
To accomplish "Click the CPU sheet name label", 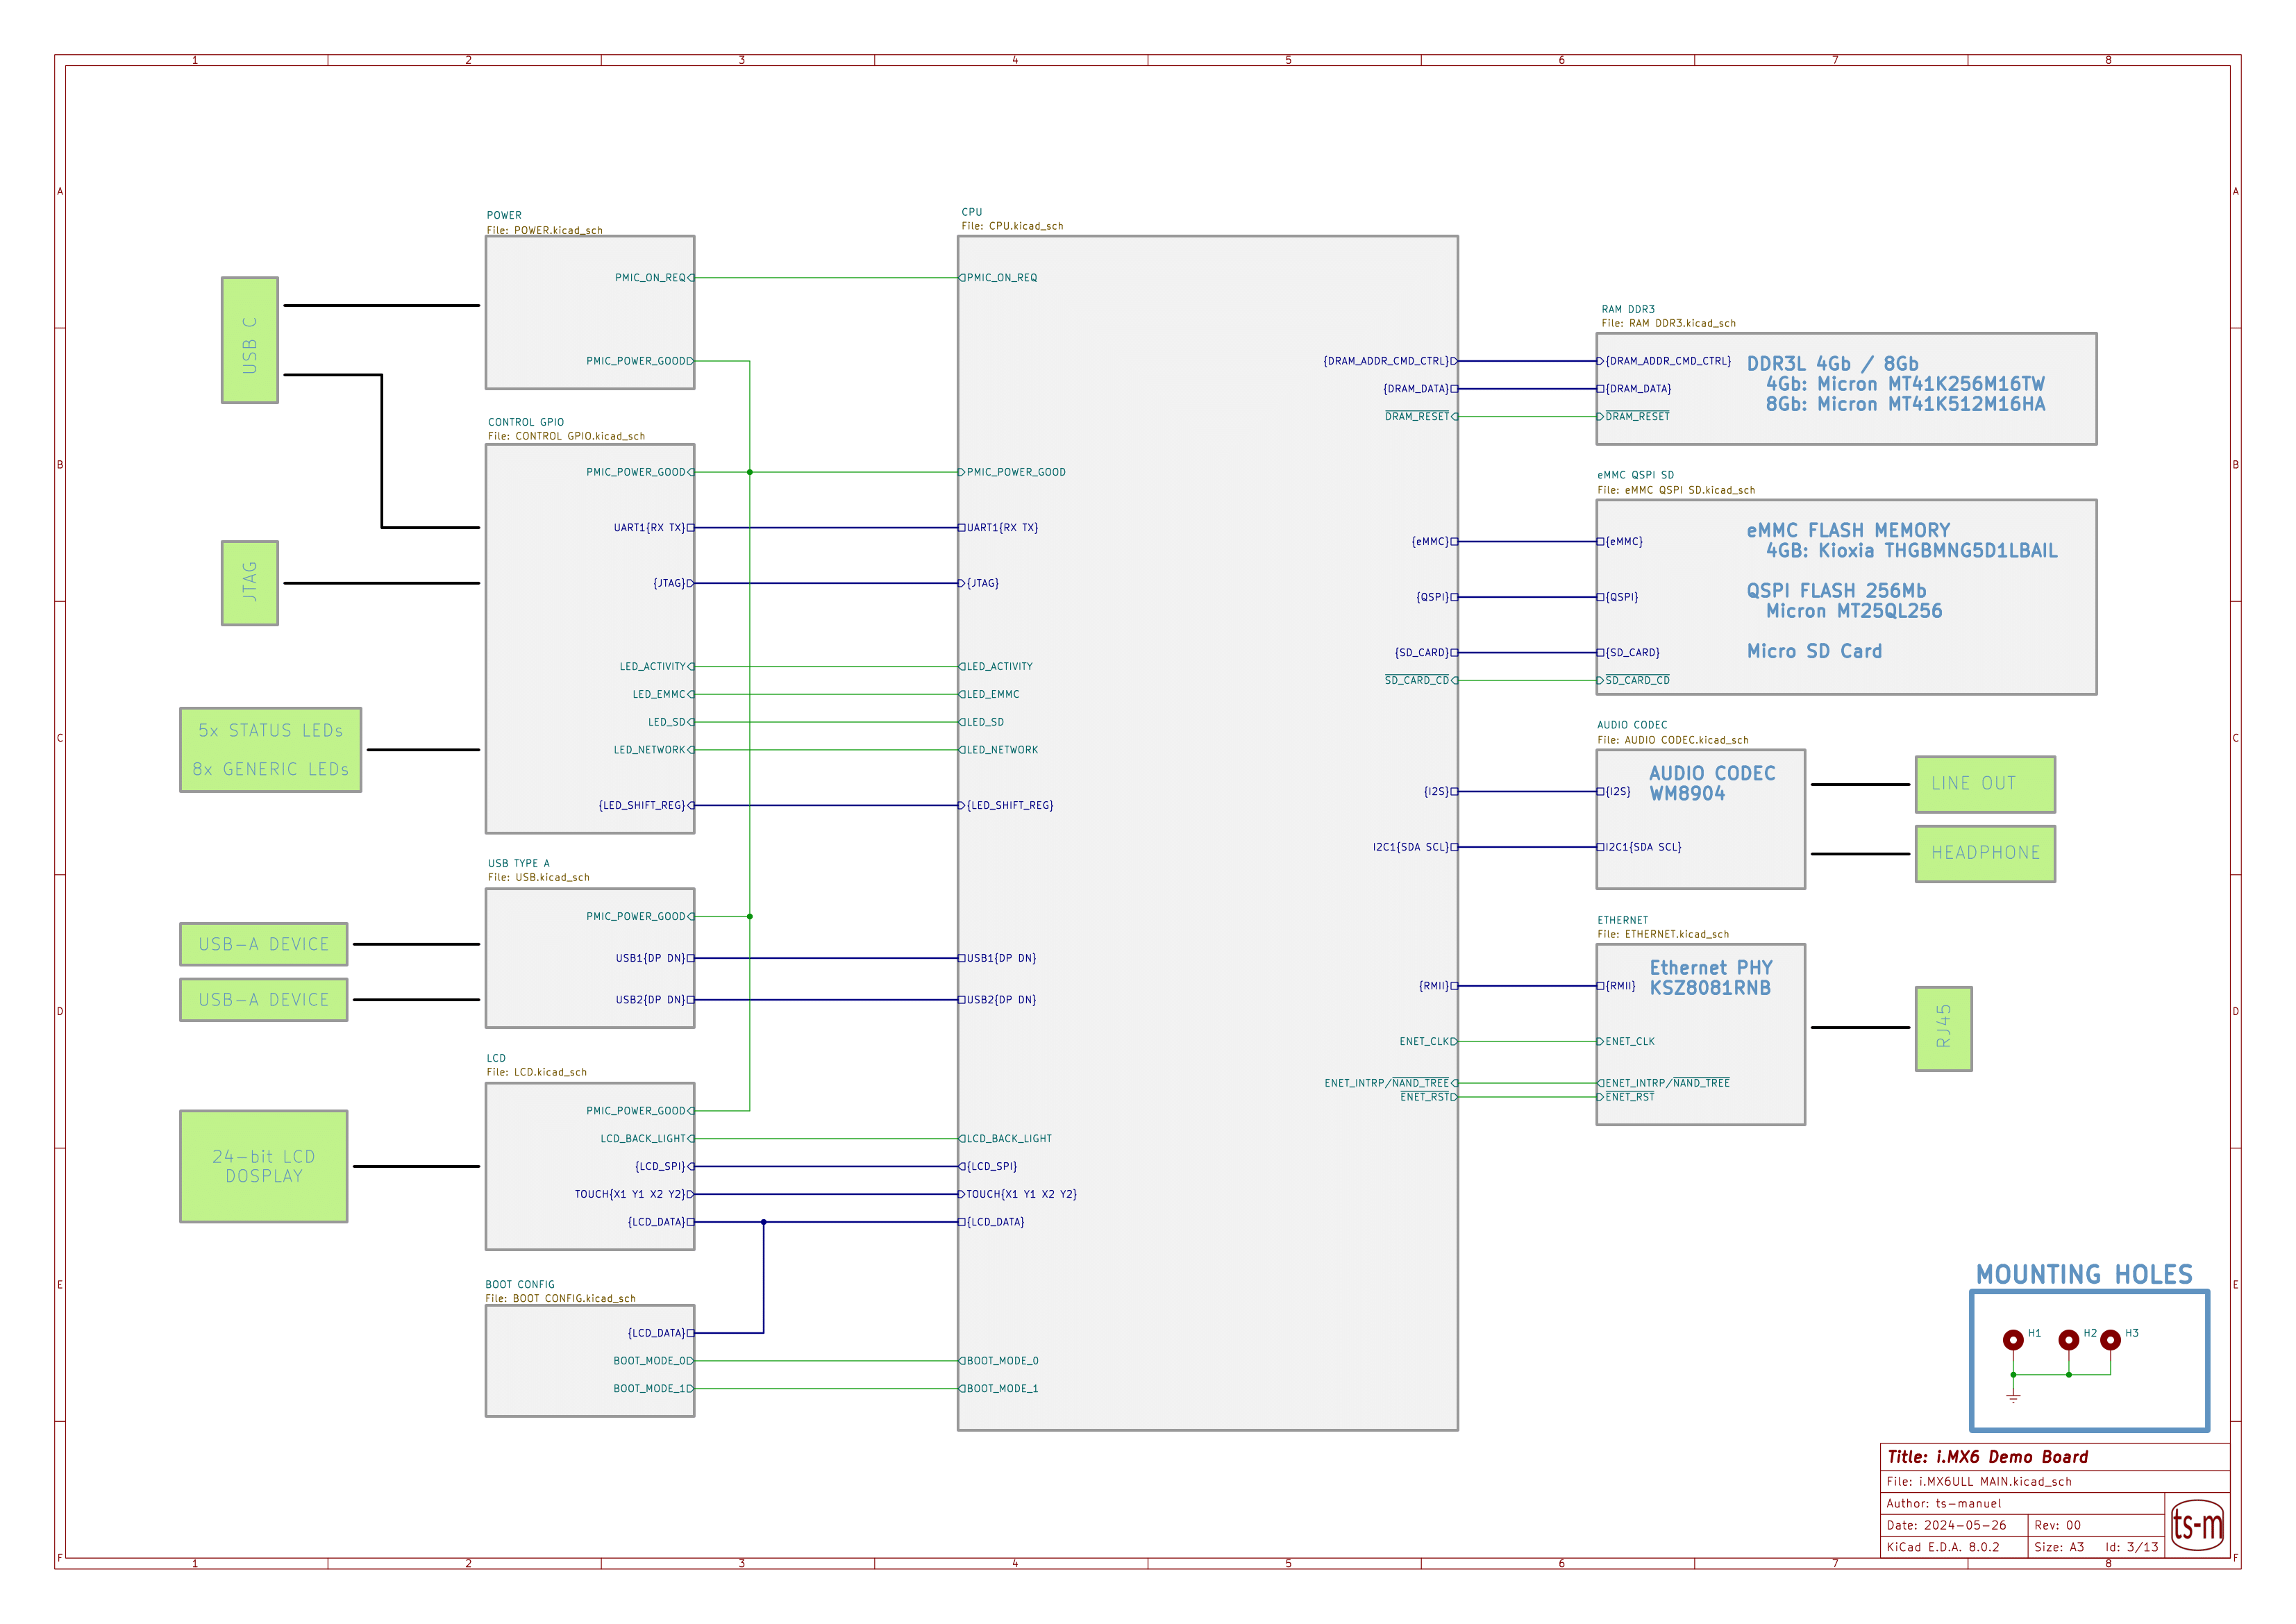I will [972, 212].
